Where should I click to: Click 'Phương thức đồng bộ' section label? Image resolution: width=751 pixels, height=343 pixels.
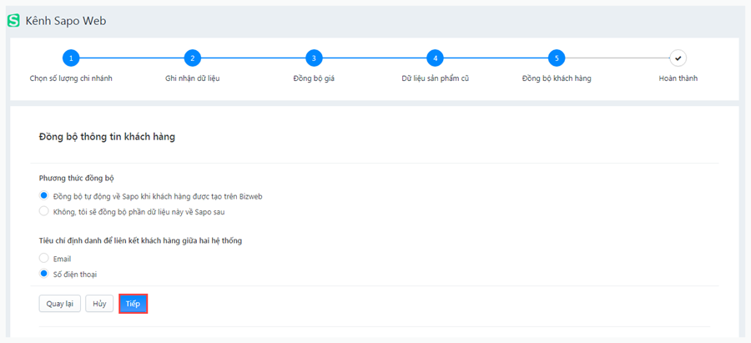pos(77,179)
